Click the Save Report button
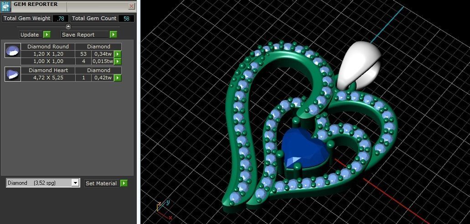470x224 pixels. point(85,35)
